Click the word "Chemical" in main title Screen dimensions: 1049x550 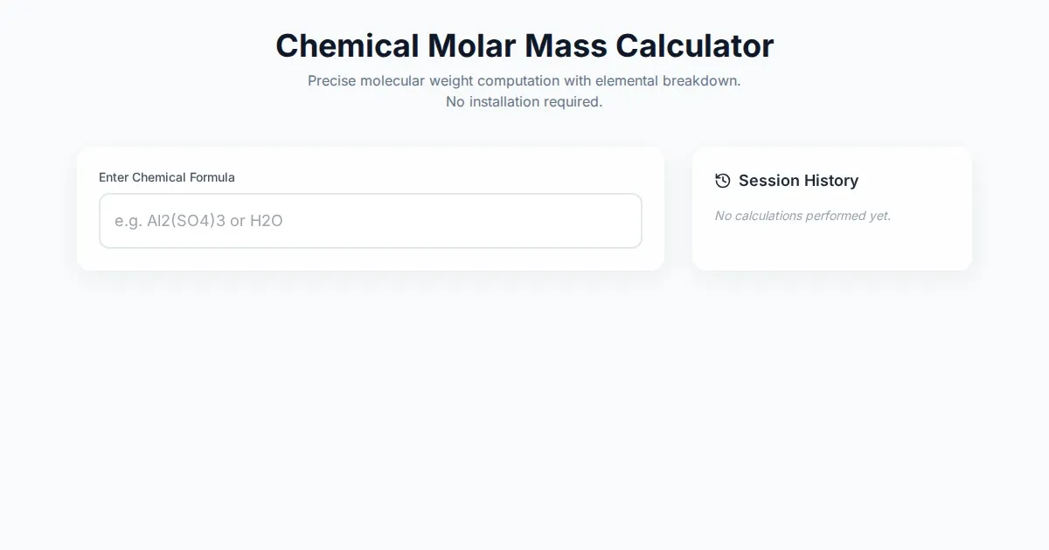346,45
